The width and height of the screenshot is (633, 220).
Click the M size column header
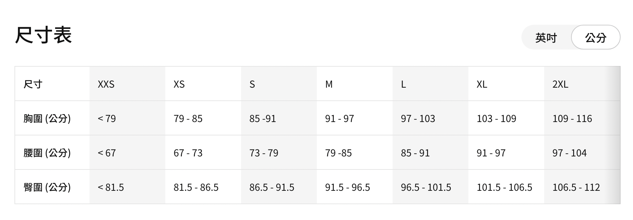click(329, 84)
